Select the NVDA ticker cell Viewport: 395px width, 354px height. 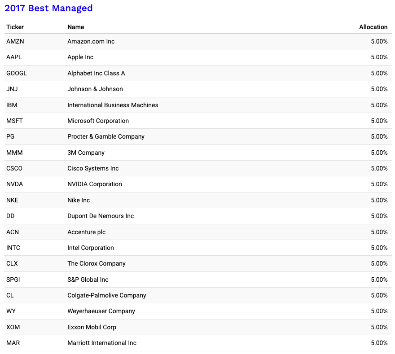pos(15,184)
